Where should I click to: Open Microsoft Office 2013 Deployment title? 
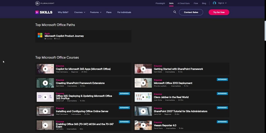pos(173,83)
